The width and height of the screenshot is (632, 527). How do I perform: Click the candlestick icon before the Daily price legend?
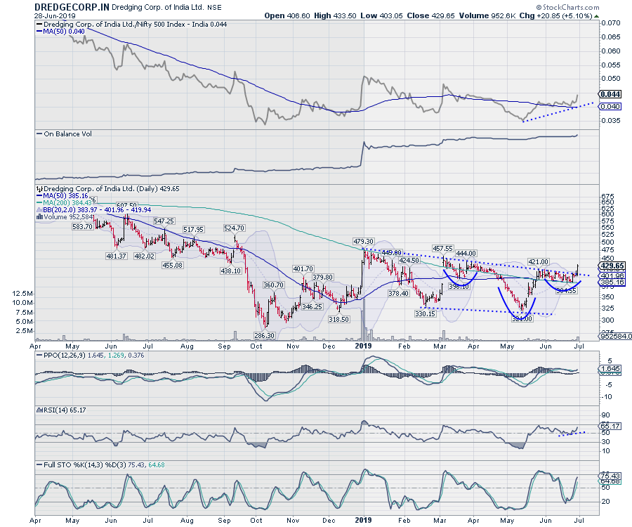click(39, 188)
